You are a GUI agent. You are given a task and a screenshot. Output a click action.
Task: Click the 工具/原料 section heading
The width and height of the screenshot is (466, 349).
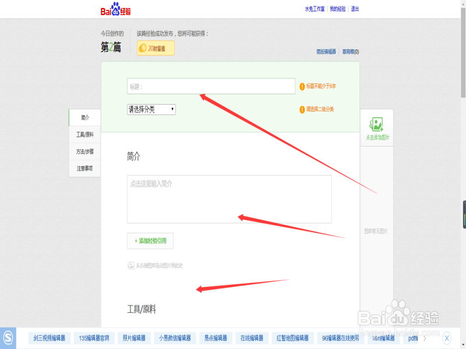coord(142,309)
